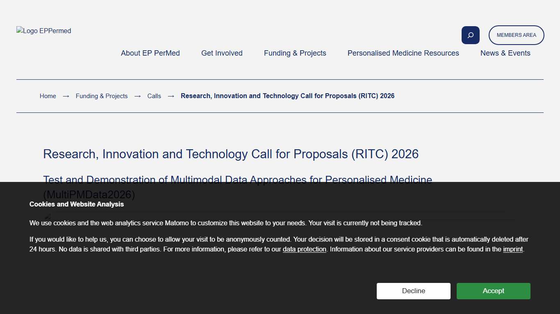560x314 pixels.
Task: Click the EPPermed logo
Action: [x=43, y=31]
